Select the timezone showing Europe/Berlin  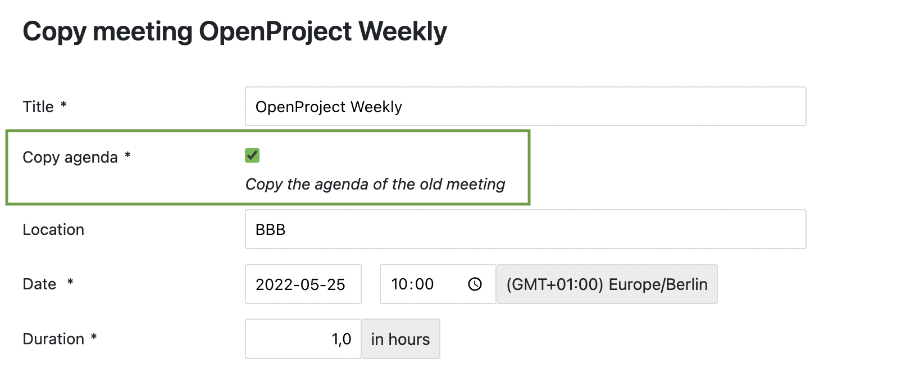607,284
